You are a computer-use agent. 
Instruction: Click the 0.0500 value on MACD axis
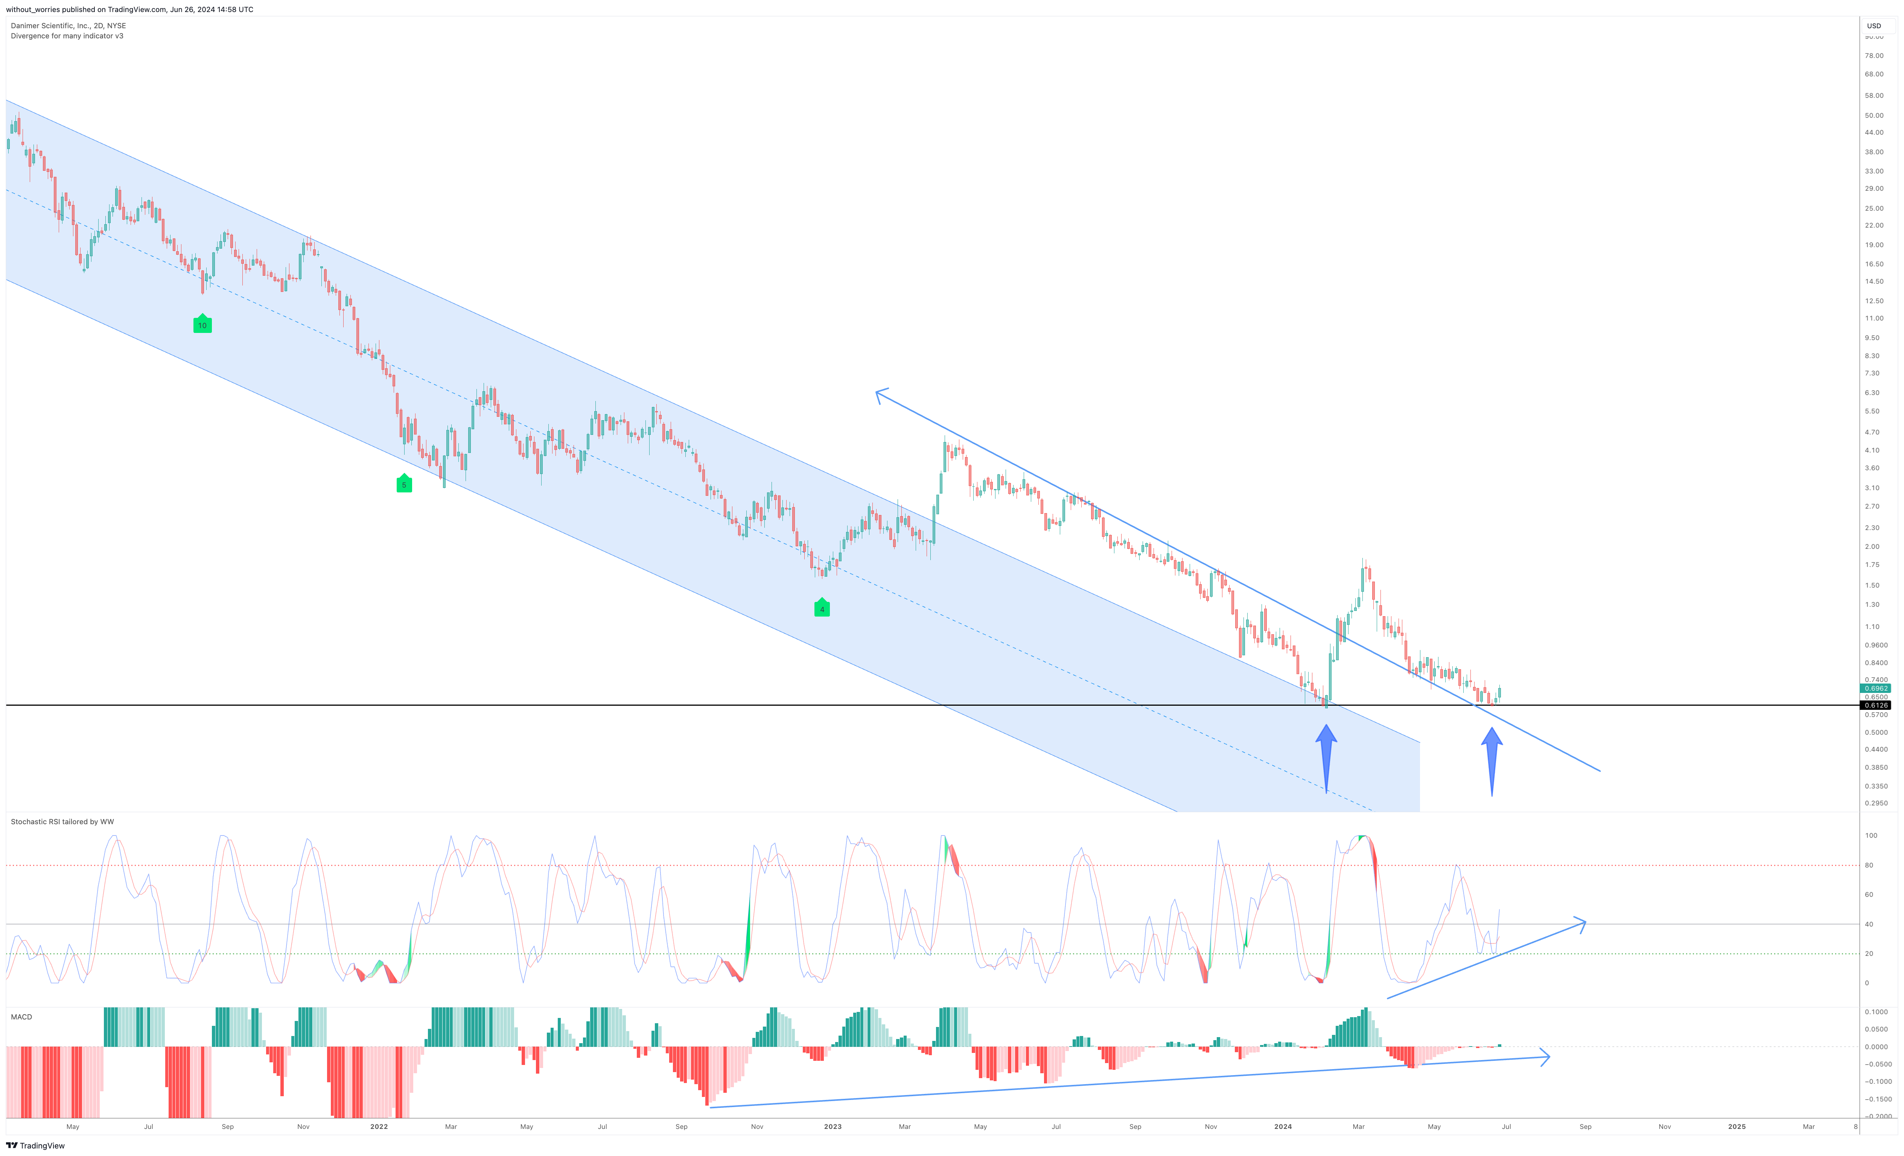pos(1875,1029)
